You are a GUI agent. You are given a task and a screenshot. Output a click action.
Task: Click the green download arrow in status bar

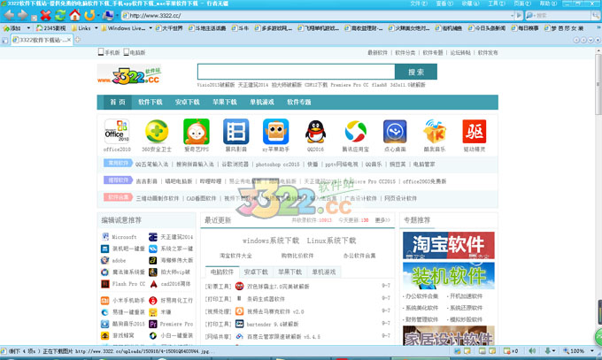(x=548, y=351)
